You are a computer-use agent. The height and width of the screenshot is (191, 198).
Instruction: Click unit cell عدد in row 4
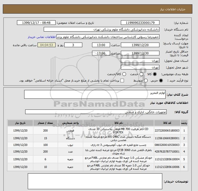(70, 152)
